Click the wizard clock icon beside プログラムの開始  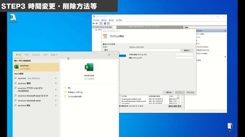[105, 36]
